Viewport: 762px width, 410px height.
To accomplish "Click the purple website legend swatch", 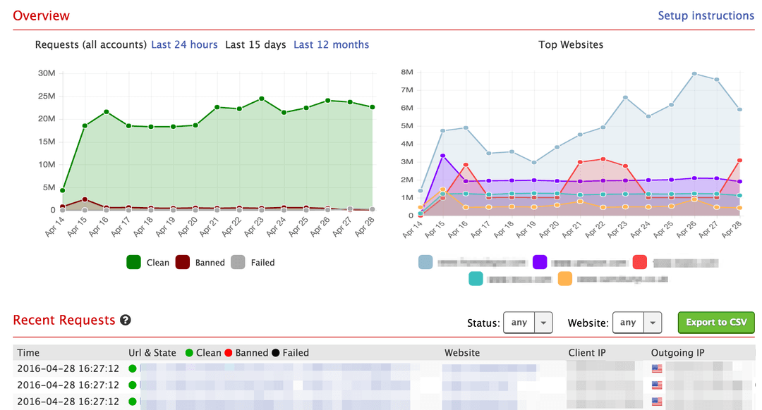I will (540, 262).
